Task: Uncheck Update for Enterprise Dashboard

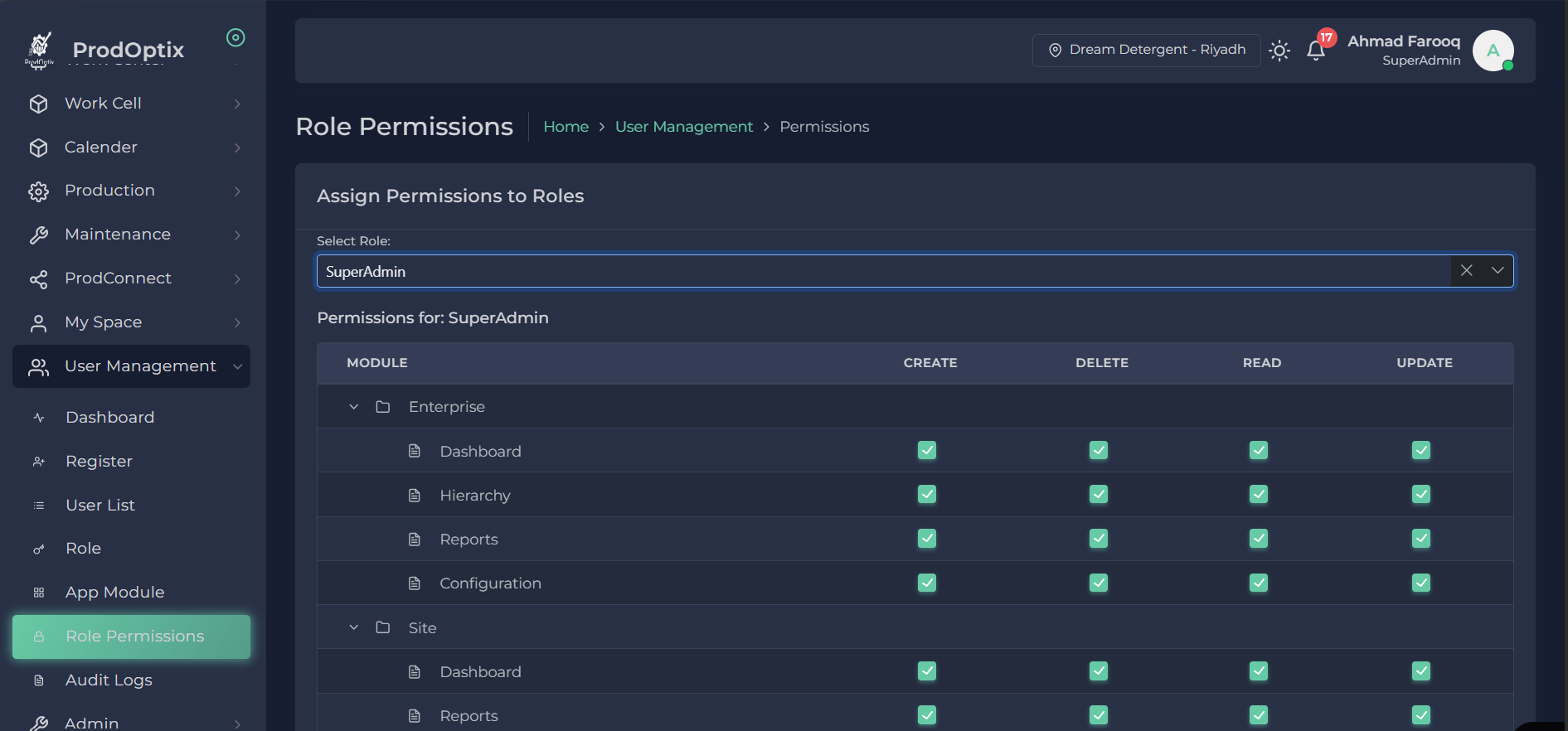Action: coord(1421,450)
